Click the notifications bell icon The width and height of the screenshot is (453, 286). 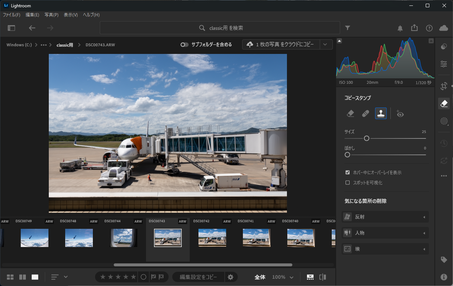[400, 28]
